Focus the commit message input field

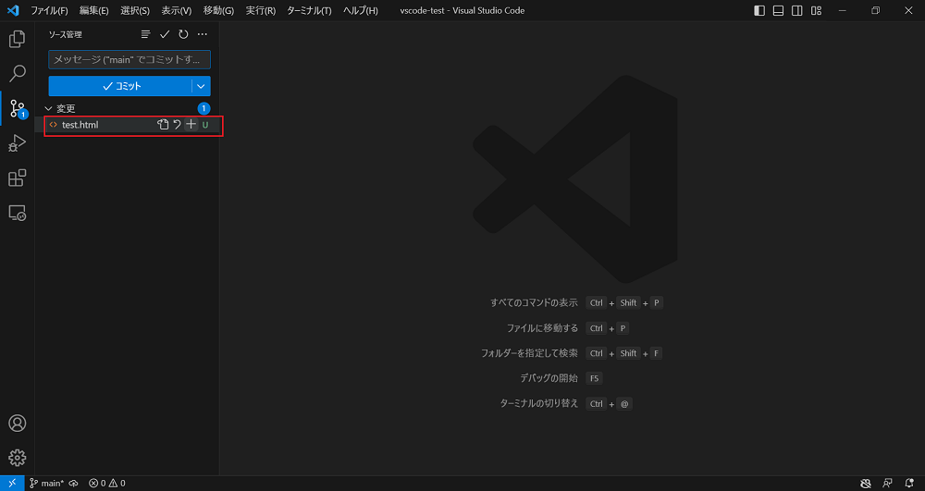point(129,60)
